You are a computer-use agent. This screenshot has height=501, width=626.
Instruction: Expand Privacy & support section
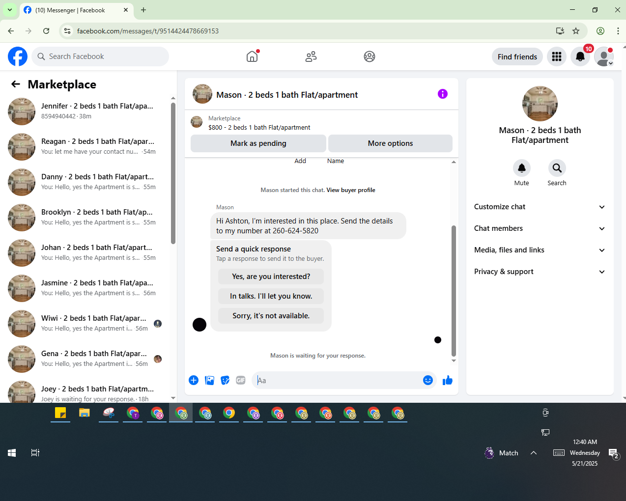coord(540,272)
